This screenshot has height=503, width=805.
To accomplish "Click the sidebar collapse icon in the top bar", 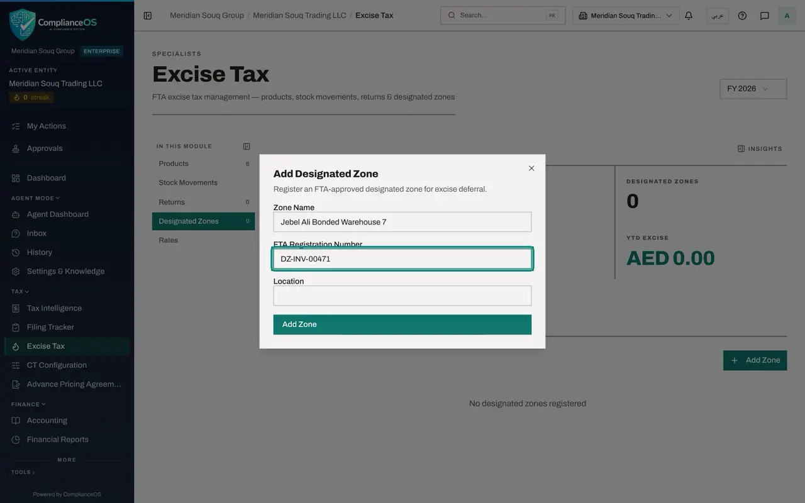I will coord(148,16).
